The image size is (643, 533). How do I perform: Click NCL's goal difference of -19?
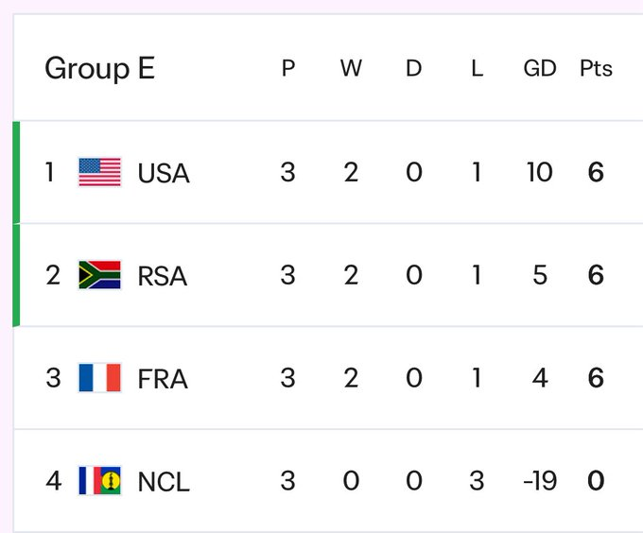coord(539,481)
